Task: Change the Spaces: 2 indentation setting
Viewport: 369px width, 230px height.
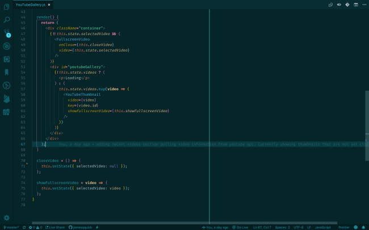Action: click(x=282, y=227)
